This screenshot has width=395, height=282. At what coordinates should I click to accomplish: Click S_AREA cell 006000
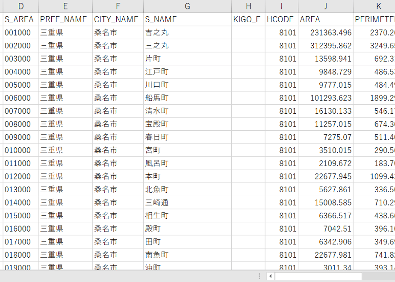[x=21, y=98]
